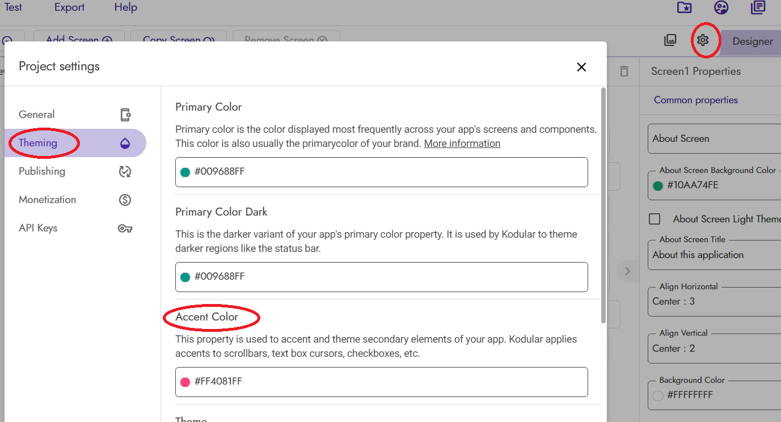This screenshot has width=781, height=422.
Task: Open the More information link
Action: coord(462,144)
